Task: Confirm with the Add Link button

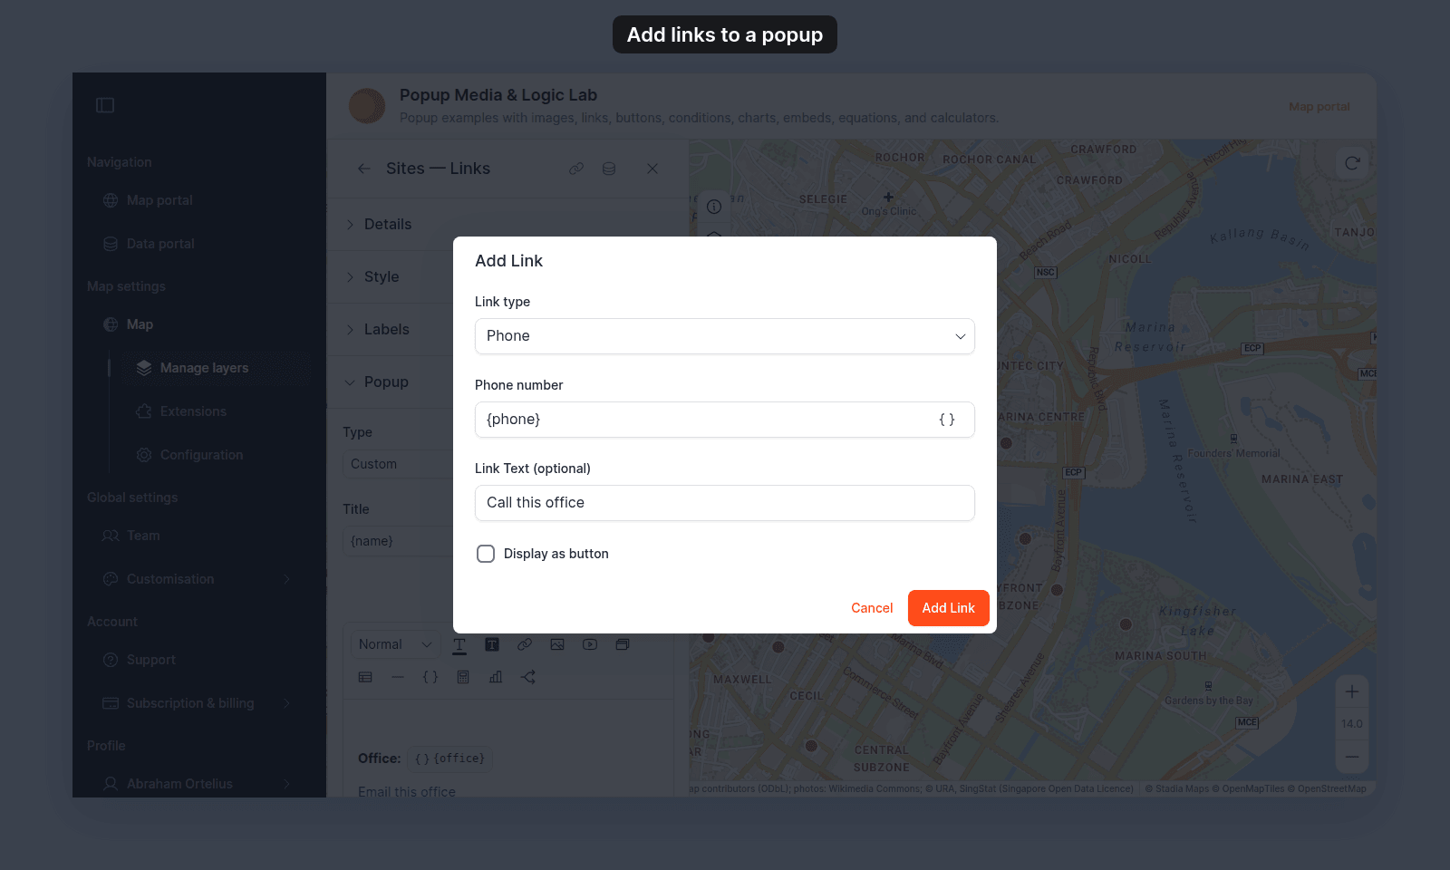Action: pyautogui.click(x=949, y=608)
